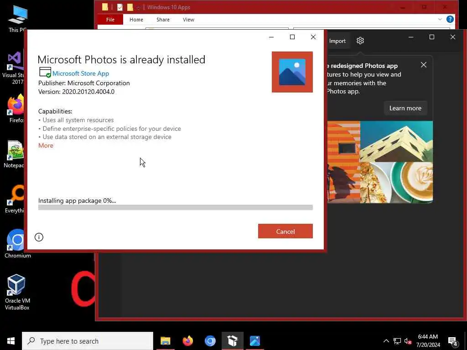Open File Explorer from the taskbar
The image size is (467, 350).
tap(165, 341)
